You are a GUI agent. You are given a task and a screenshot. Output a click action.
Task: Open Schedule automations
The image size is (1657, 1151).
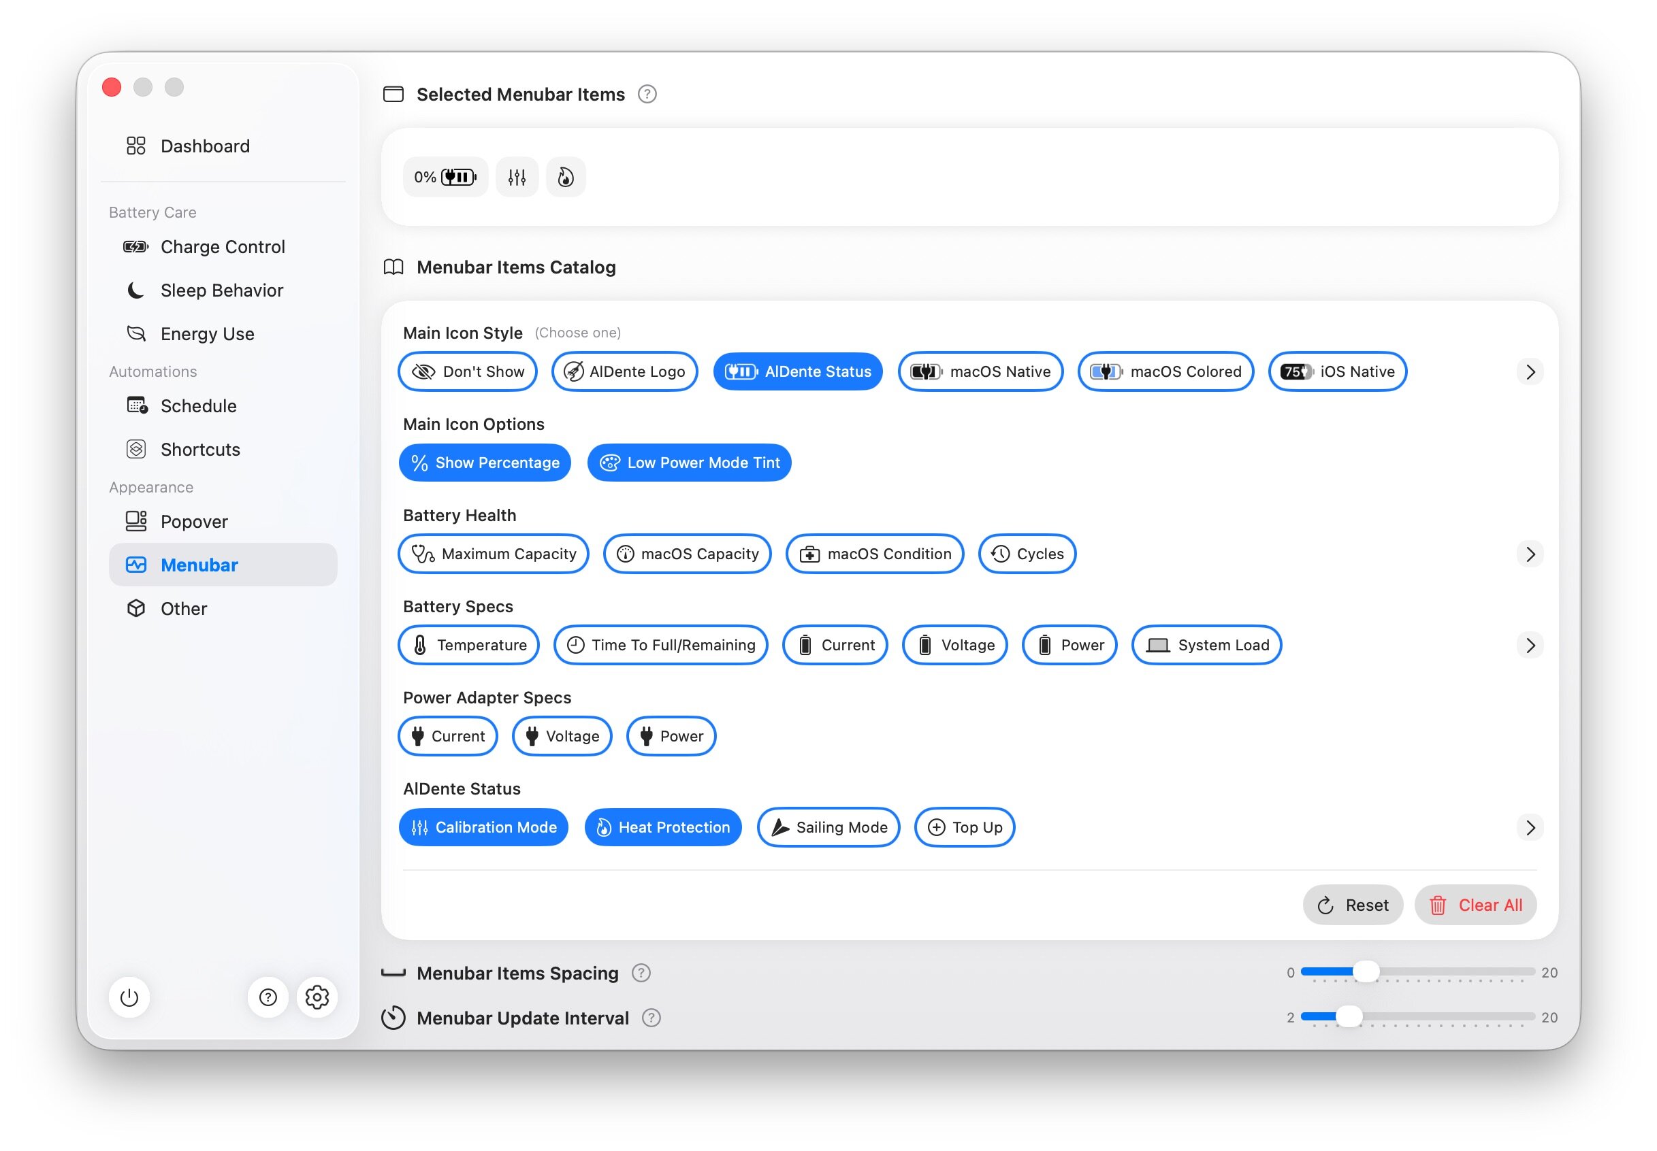(x=223, y=406)
